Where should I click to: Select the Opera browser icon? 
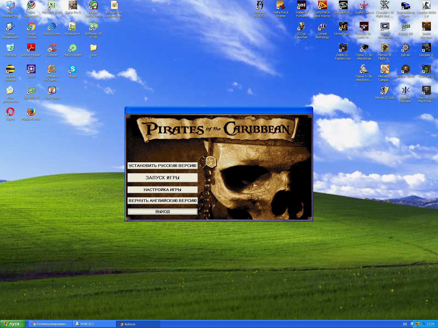point(10,114)
